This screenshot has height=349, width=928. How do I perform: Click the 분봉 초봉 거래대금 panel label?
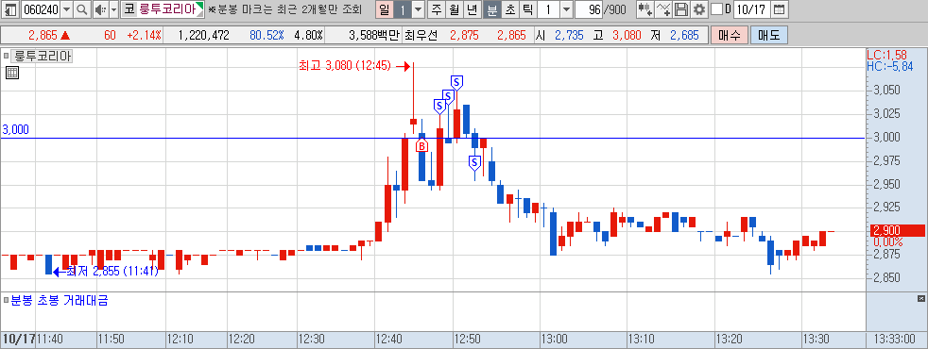[60, 301]
